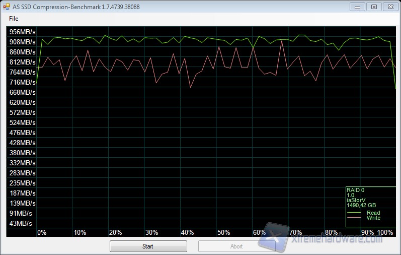This screenshot has height=255, width=401.
Task: Click the greyed-out Abort button
Action: pos(236,246)
